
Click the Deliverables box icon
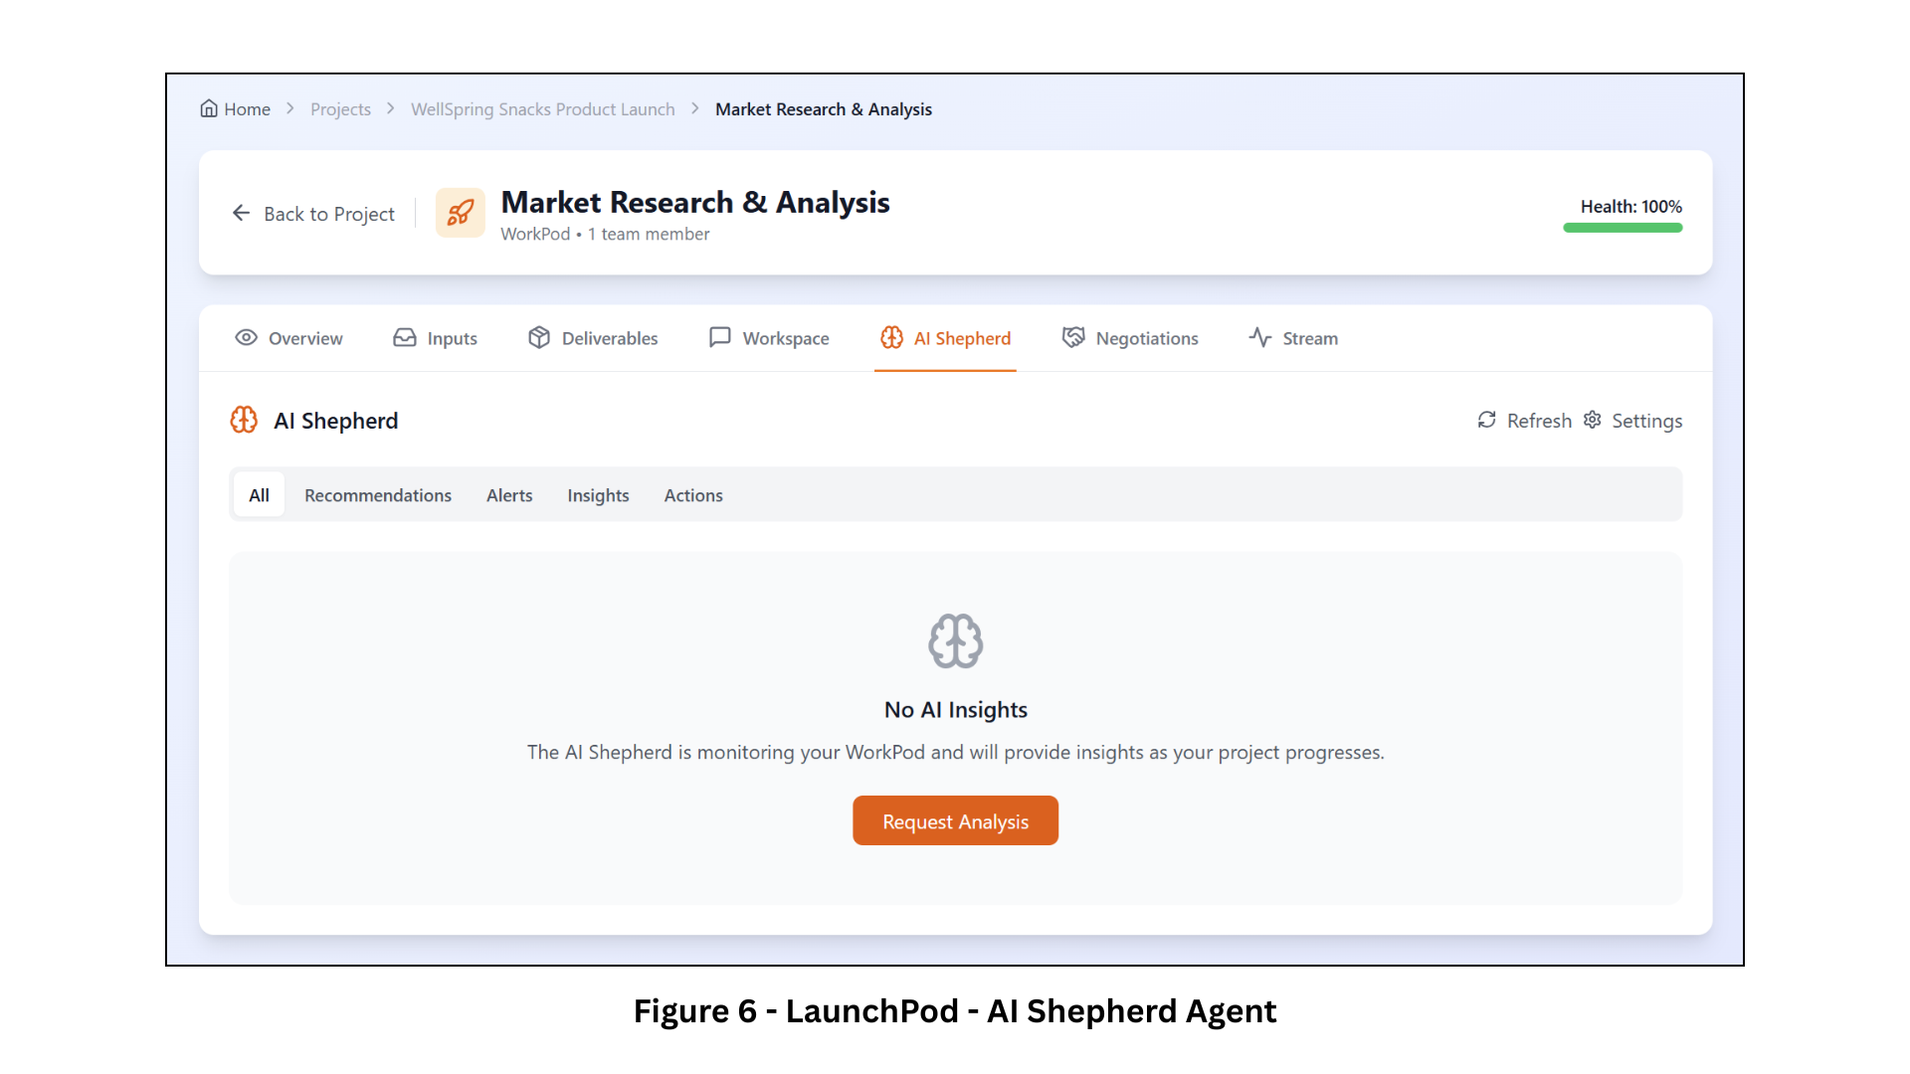tap(538, 338)
